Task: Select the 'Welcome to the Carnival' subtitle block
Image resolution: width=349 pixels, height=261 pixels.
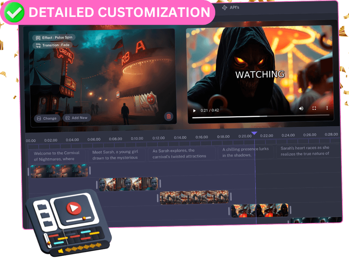Action: point(58,154)
